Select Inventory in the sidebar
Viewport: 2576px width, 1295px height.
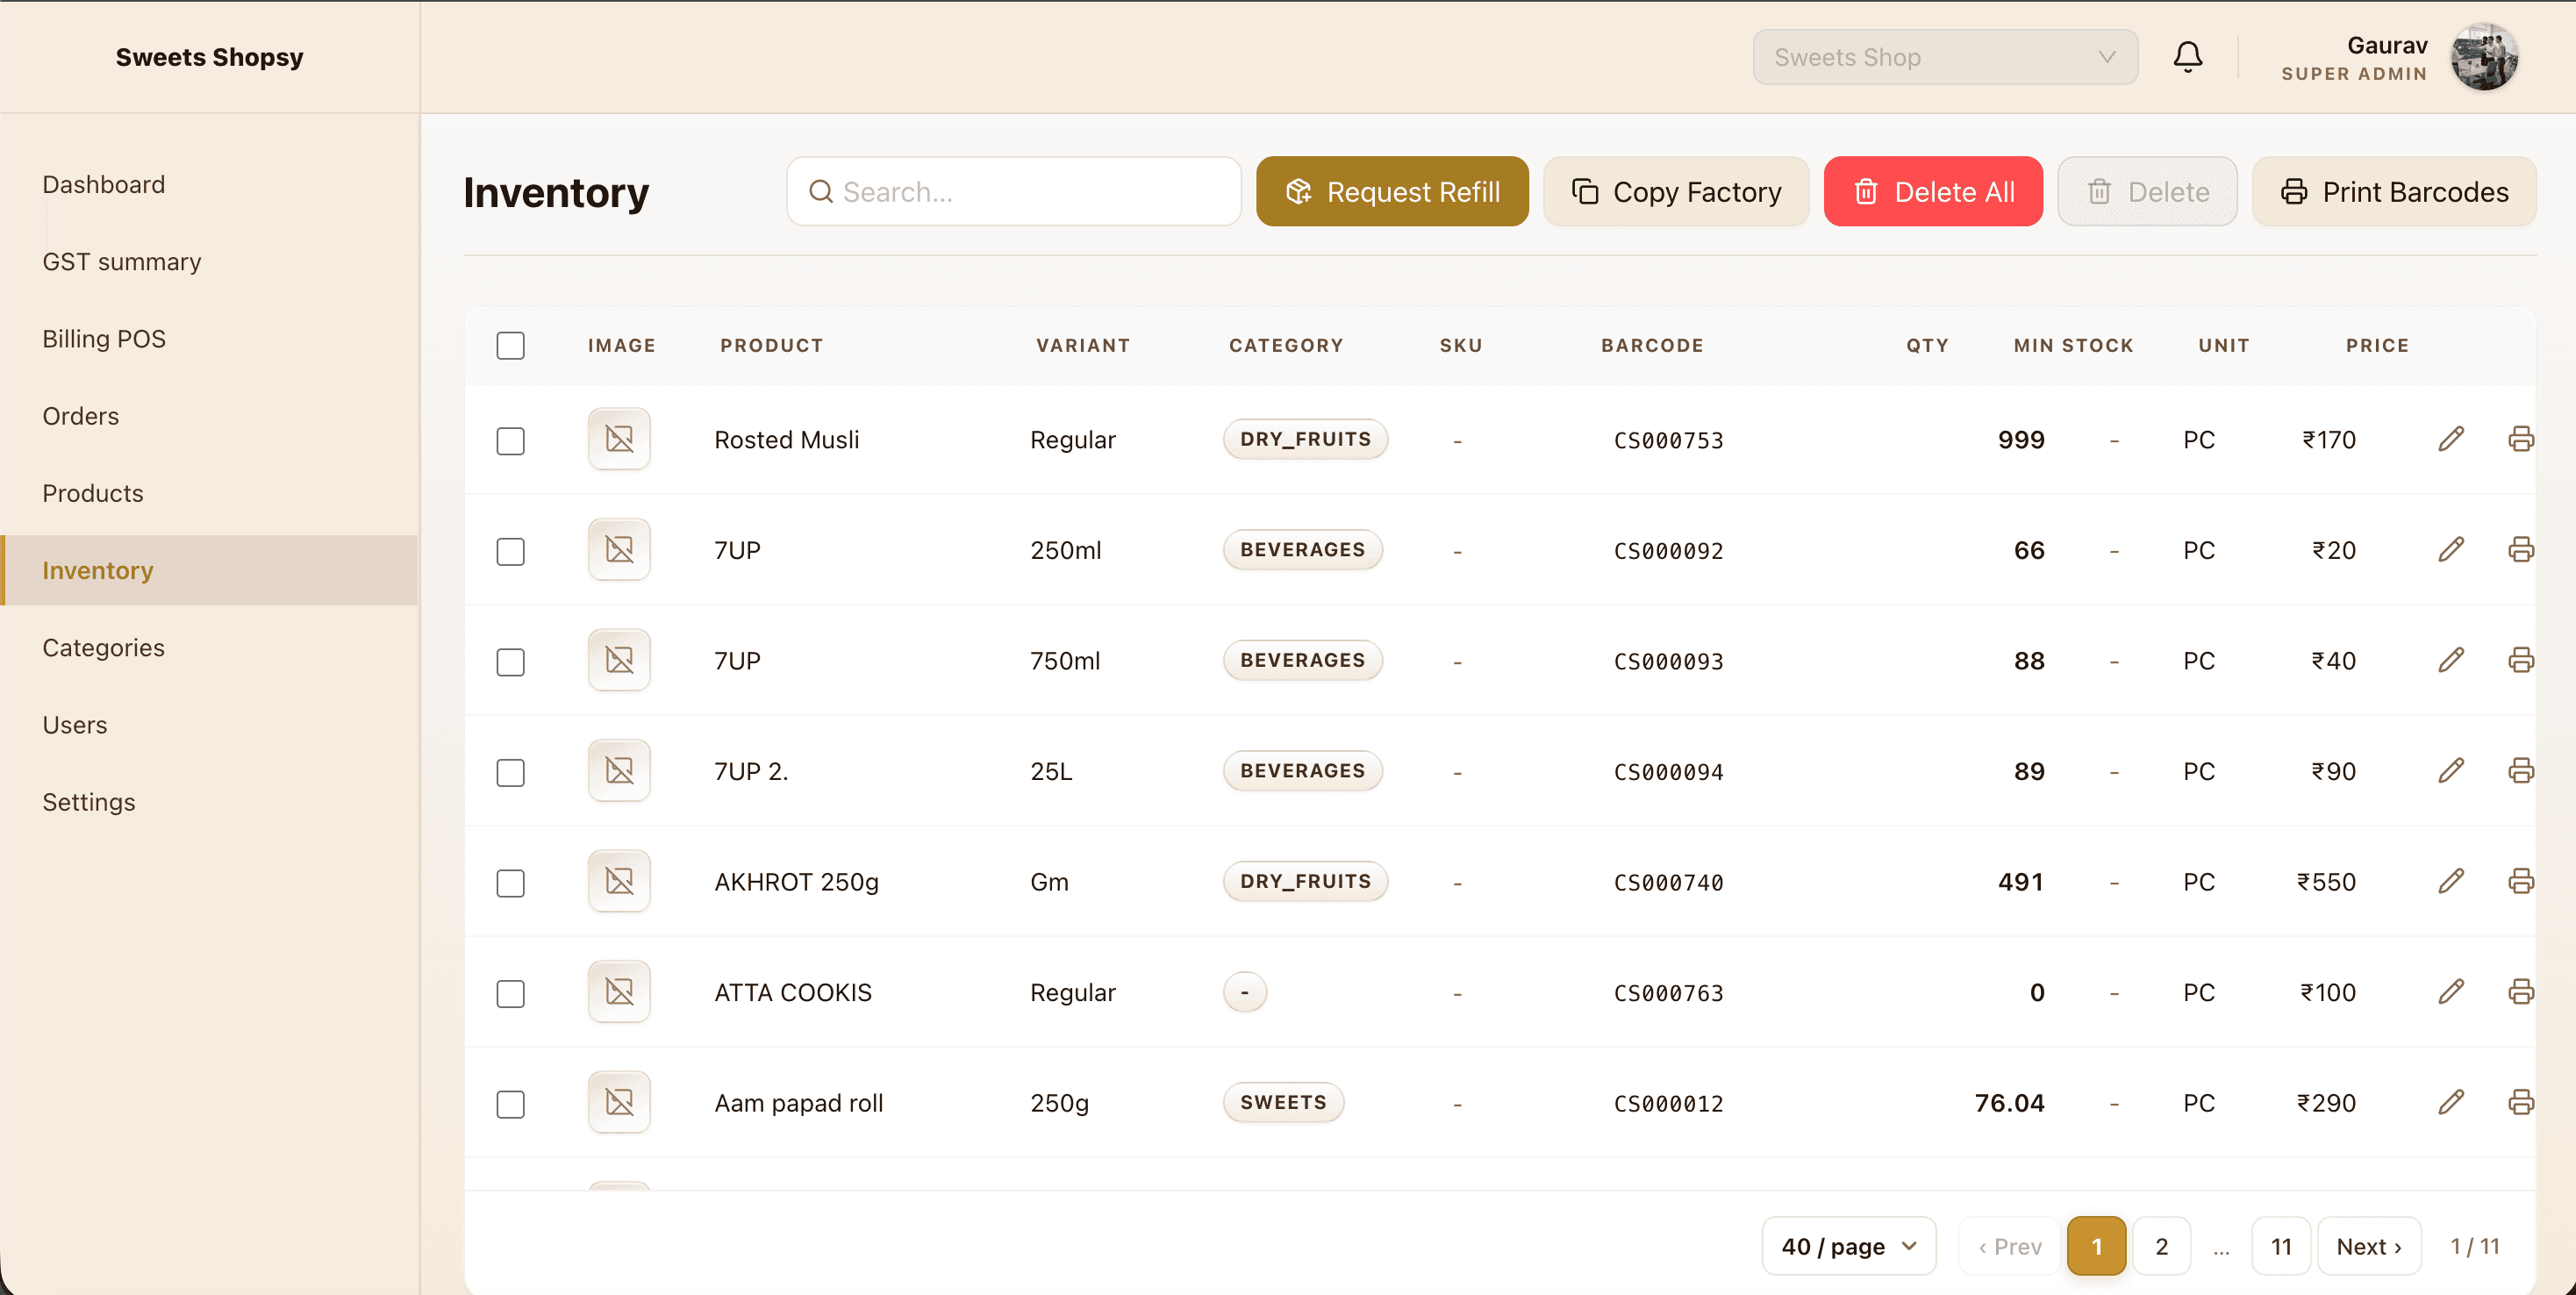209,570
